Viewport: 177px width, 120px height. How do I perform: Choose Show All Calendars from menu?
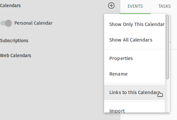point(135,40)
